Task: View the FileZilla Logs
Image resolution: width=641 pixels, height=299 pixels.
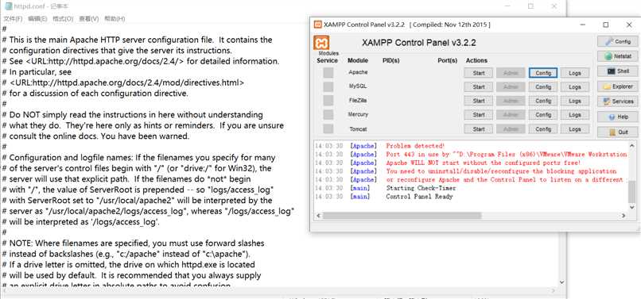Action: 575,101
